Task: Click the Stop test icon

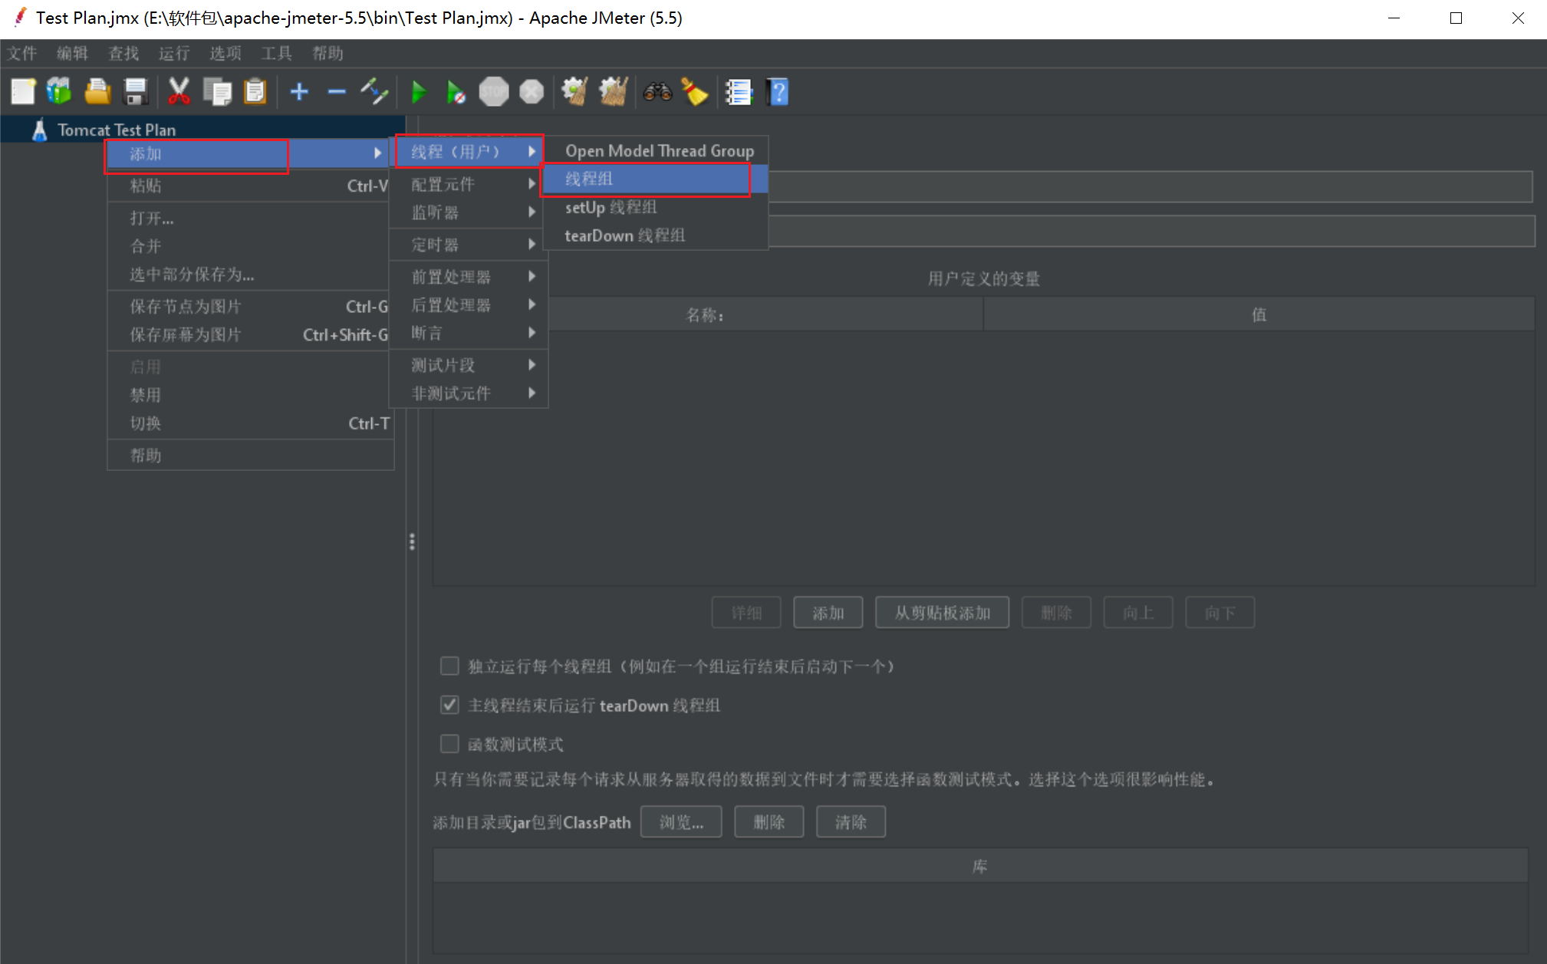Action: point(494,92)
